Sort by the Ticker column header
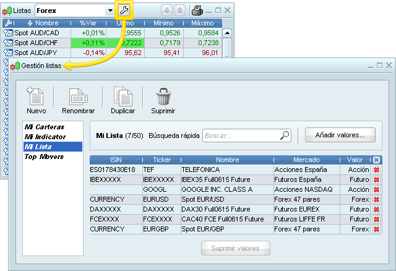Viewport: 396px width, 271px height. [160, 160]
